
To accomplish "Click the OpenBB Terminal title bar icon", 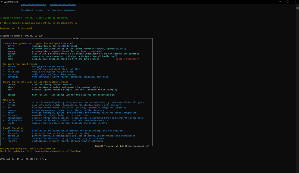I will pos(2,2).
